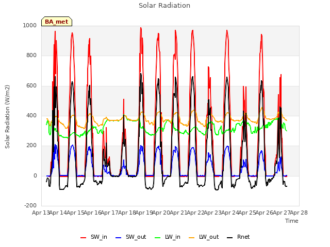This screenshot has width=330, height=247.
Task: Click the 400 y-axis tick label
Action: pos(31,115)
